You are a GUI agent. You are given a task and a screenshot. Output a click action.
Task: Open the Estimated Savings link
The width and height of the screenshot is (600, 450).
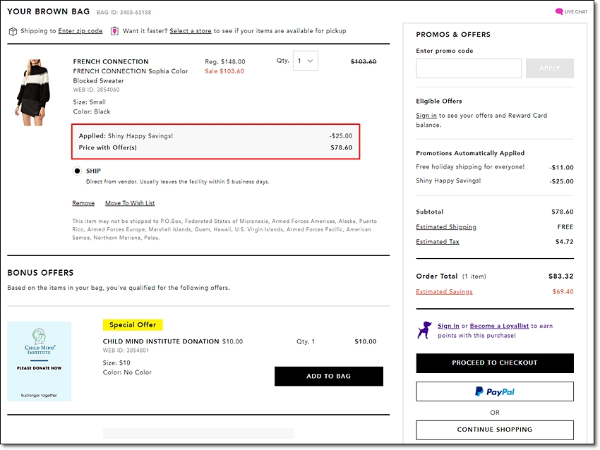pos(444,292)
